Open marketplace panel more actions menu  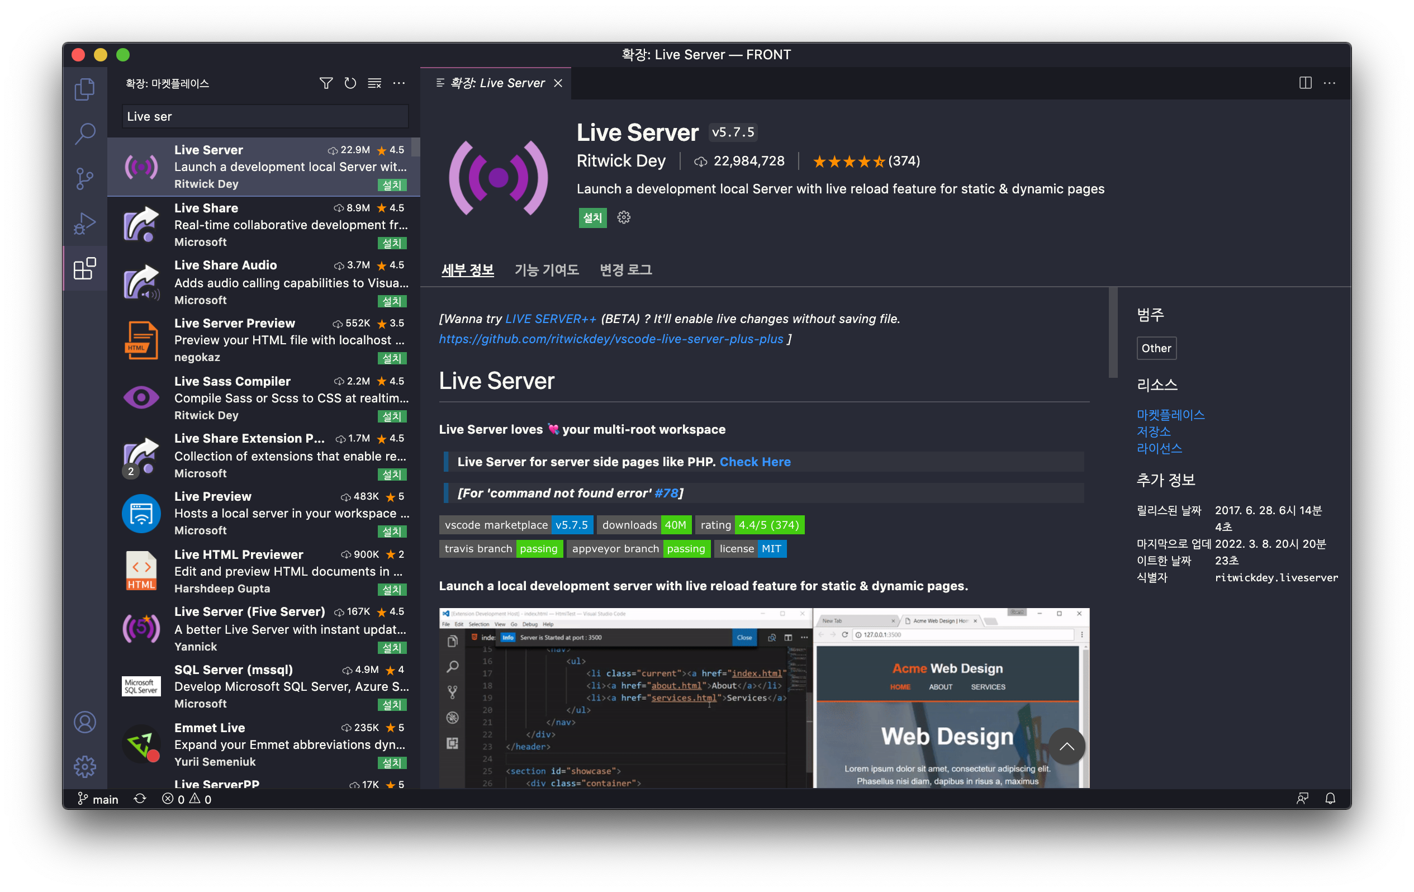398,83
